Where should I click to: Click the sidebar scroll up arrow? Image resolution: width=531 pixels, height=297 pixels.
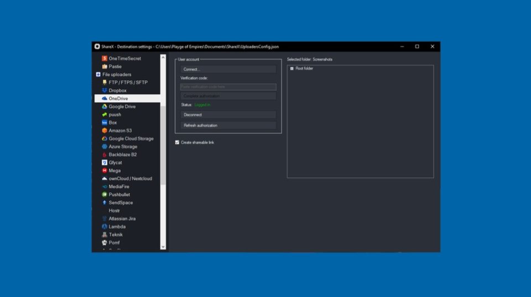click(163, 58)
